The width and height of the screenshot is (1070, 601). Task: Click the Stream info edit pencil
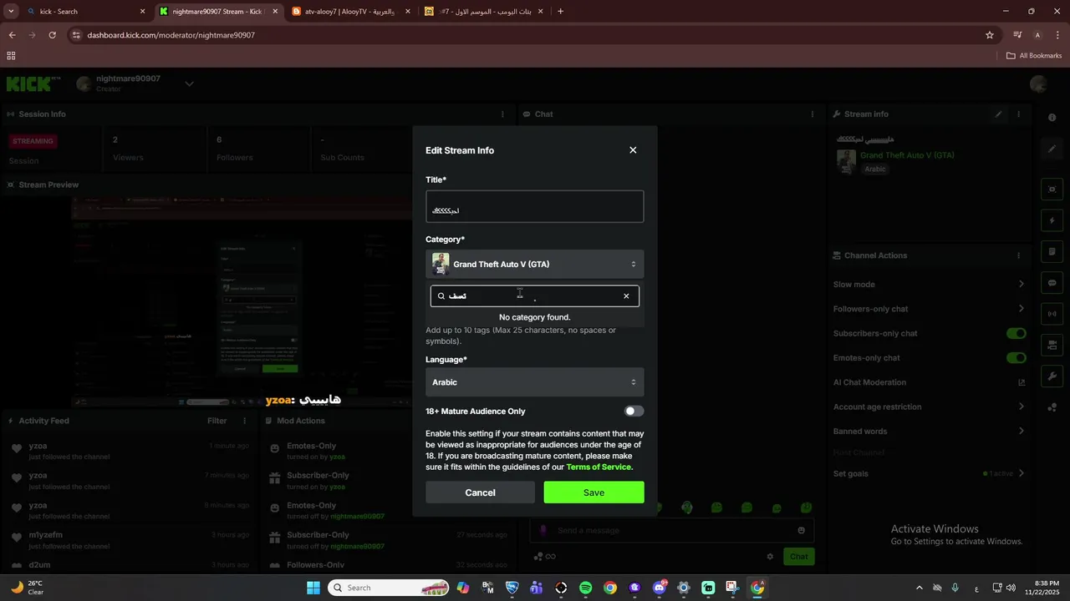pyautogui.click(x=998, y=114)
